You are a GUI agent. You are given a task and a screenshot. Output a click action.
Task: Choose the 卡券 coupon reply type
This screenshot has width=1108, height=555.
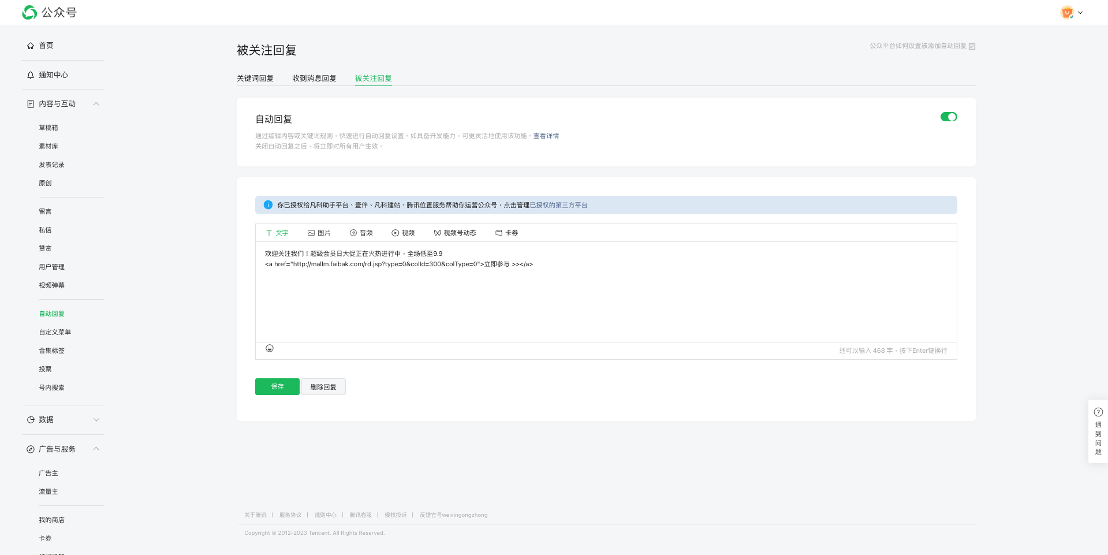coord(506,233)
